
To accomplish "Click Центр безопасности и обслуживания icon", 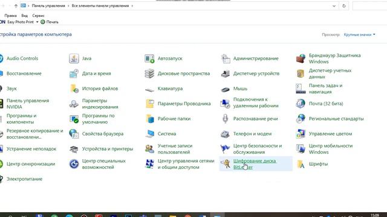I will pyautogui.click(x=225, y=149).
